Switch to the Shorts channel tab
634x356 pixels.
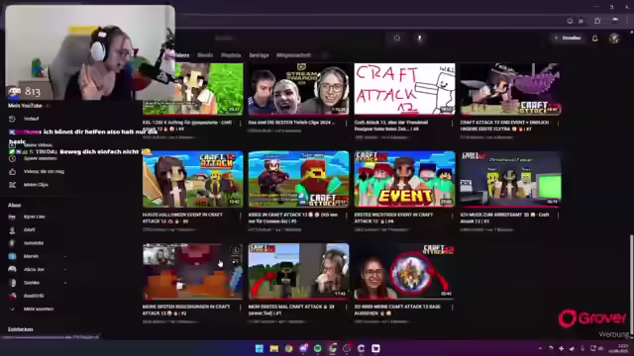[205, 55]
